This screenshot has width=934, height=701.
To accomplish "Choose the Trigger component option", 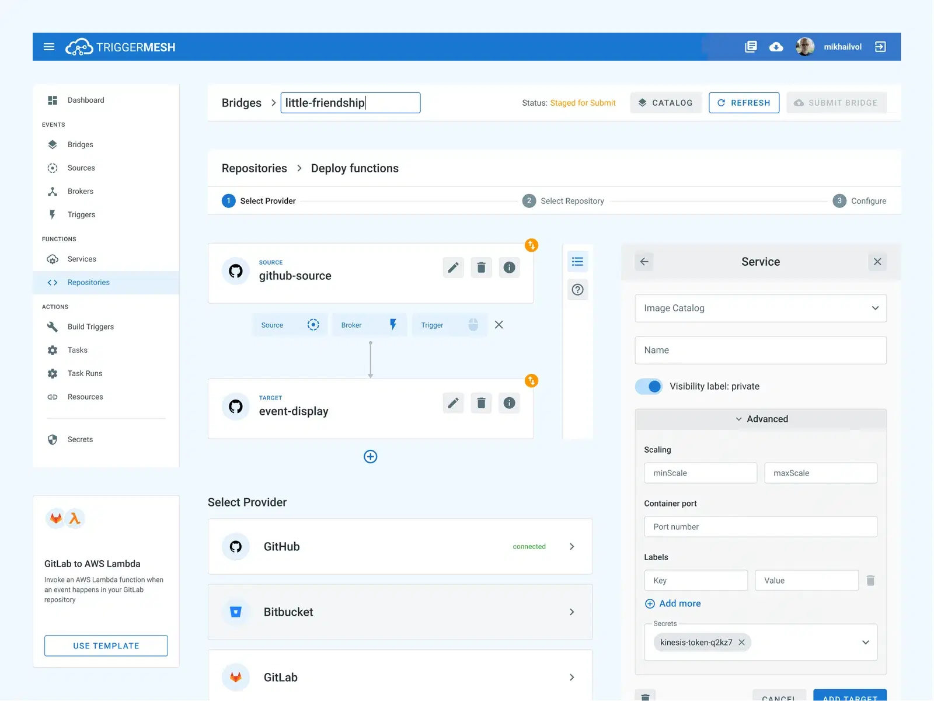I will coord(449,325).
